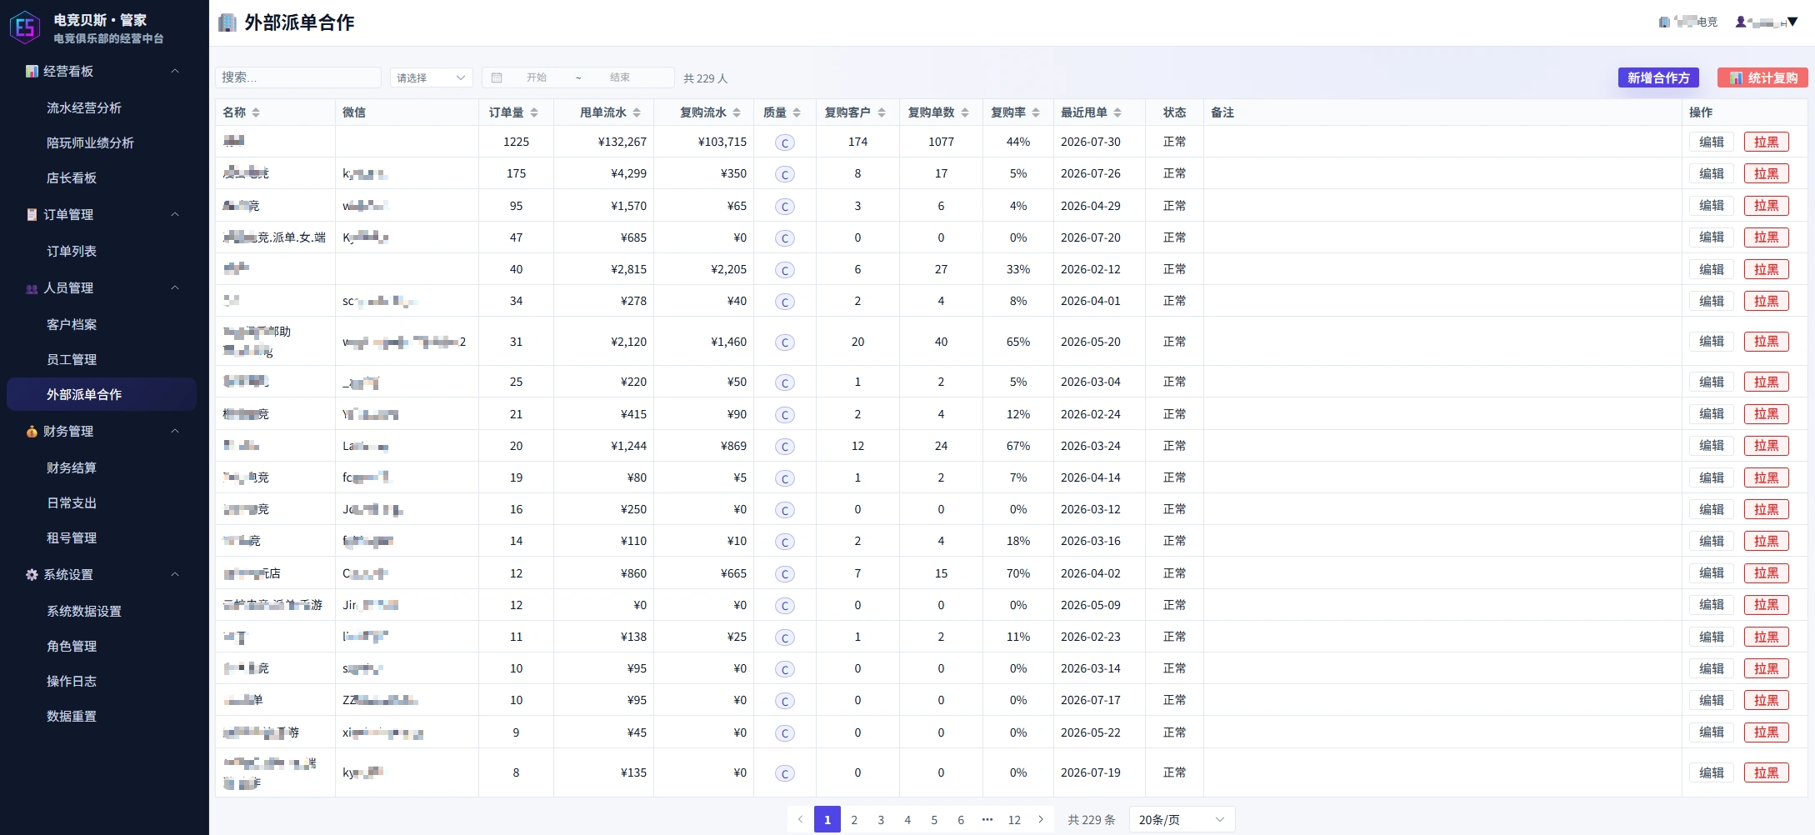The height and width of the screenshot is (835, 1815).
Task: Open 财务结算 in sidebar
Action: point(72,467)
